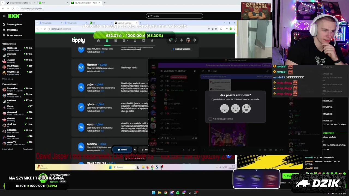Select Mammon donation row
The image size is (349, 196).
[x=110, y=68]
